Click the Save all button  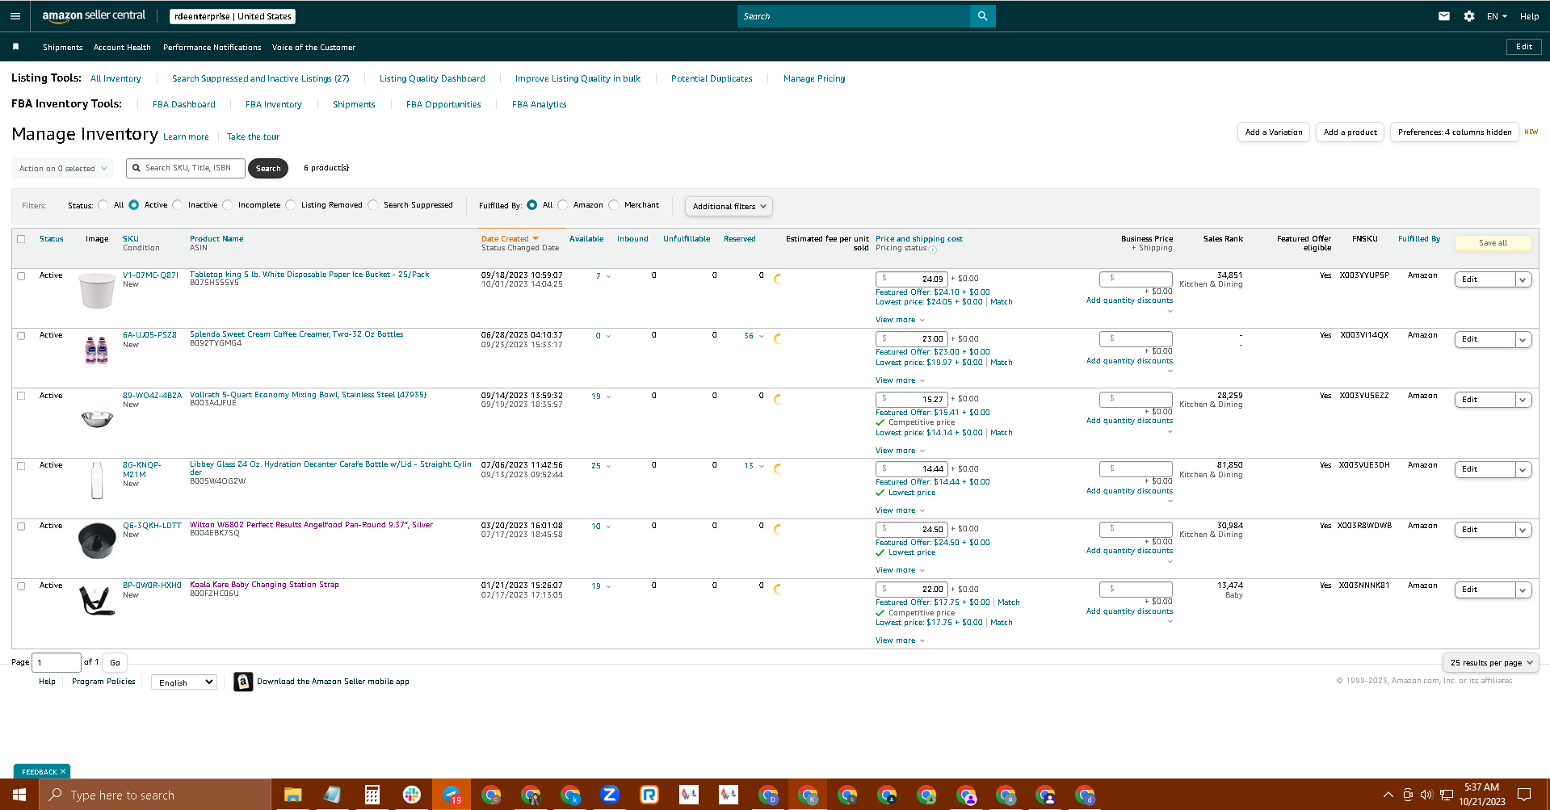pos(1493,243)
